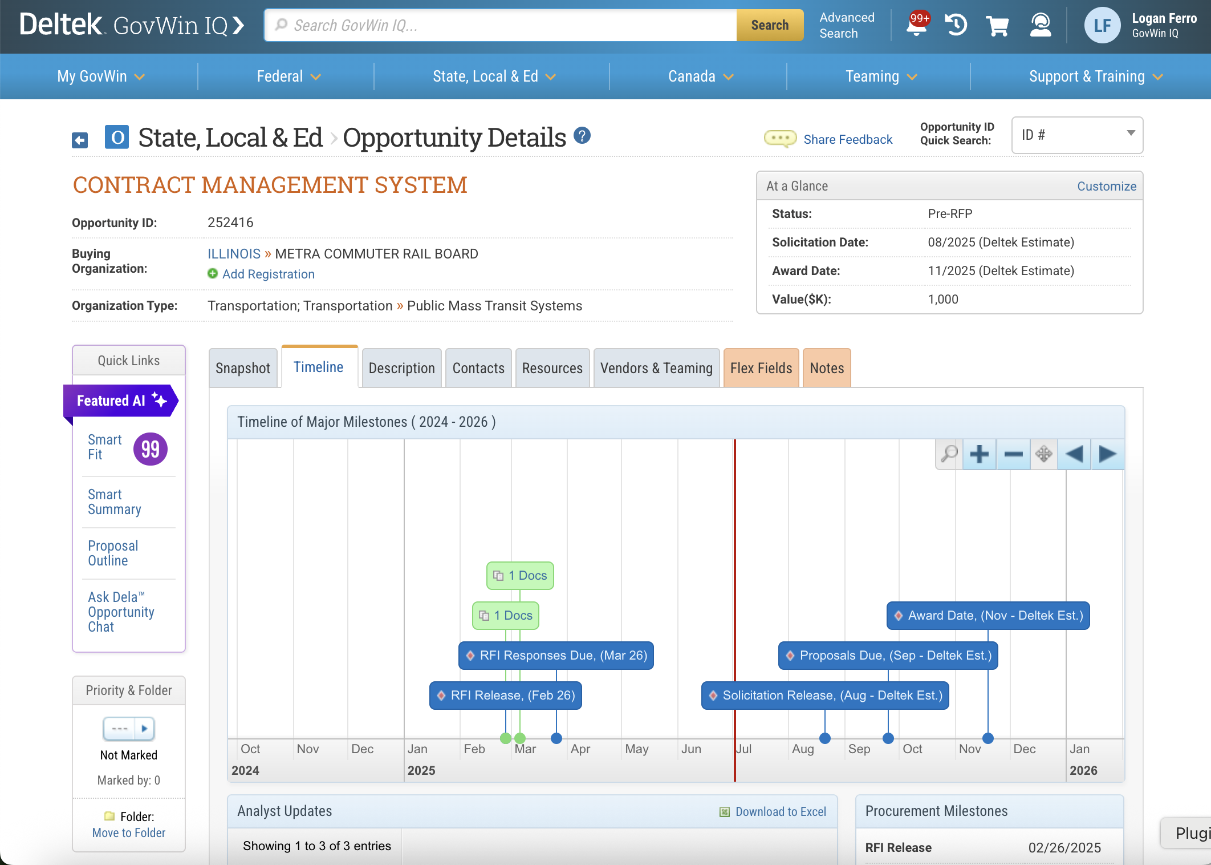The height and width of the screenshot is (865, 1211).
Task: Open recent history clock icon
Action: [x=956, y=25]
